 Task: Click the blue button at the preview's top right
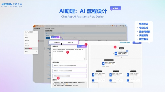137,43
